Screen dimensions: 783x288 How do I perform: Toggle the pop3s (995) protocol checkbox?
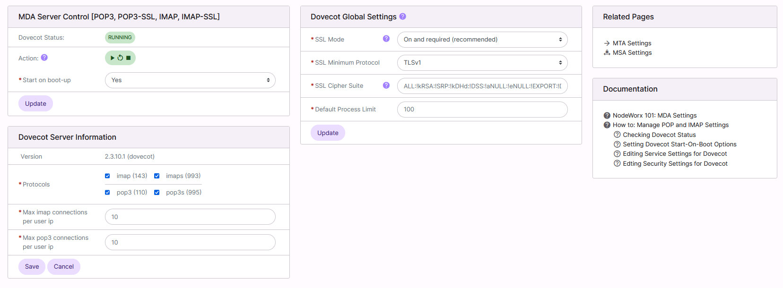157,193
